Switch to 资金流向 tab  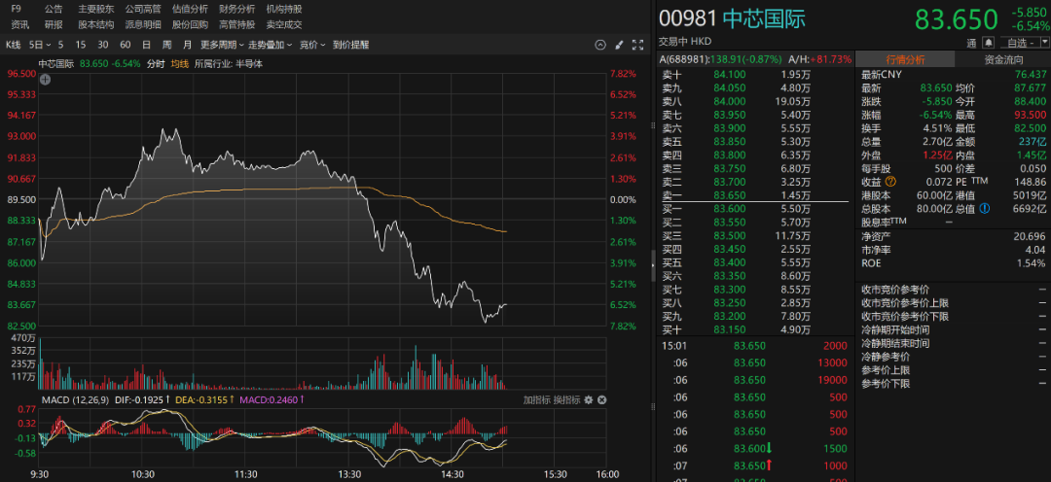(1003, 59)
